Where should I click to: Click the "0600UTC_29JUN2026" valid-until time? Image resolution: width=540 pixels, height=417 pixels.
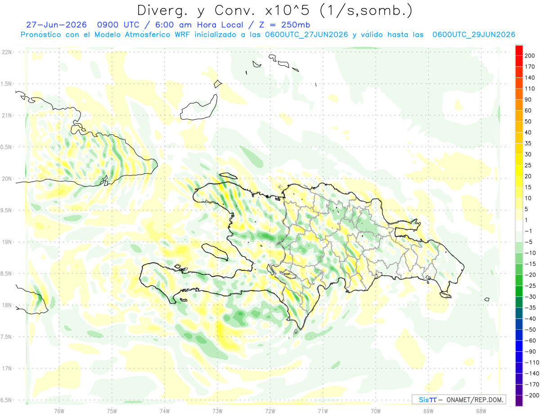click(x=473, y=35)
